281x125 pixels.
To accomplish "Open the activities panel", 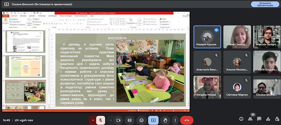I will pyautogui.click(x=268, y=119).
